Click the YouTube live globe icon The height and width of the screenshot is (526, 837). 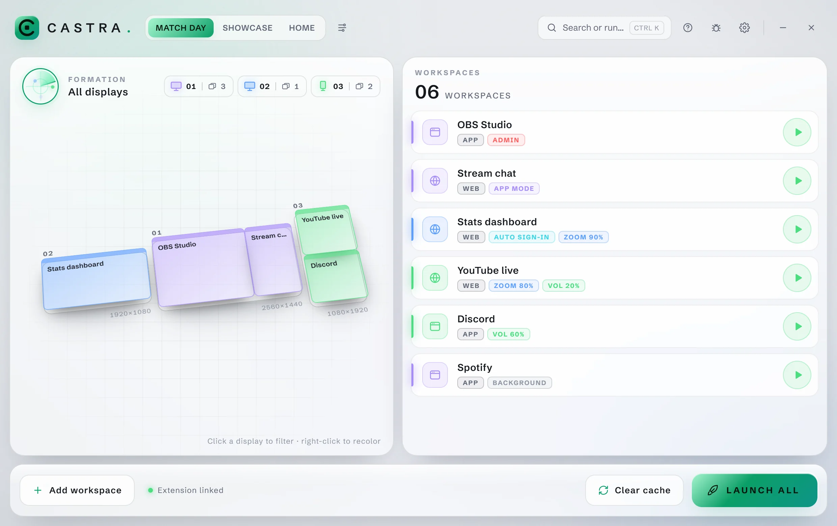tap(435, 278)
